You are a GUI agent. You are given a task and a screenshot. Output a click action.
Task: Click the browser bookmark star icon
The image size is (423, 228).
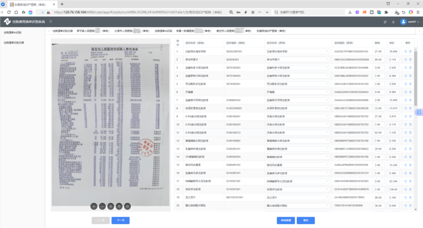tap(253, 12)
